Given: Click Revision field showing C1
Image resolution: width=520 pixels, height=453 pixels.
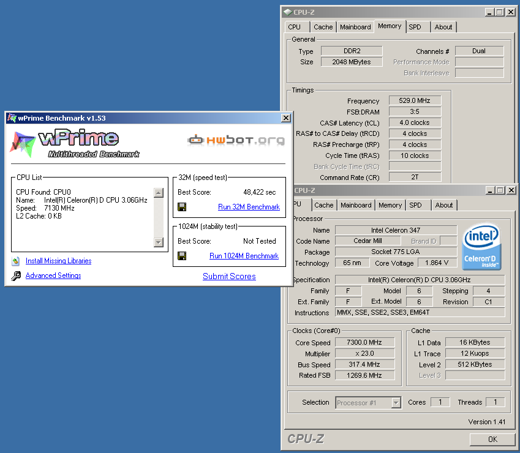Looking at the screenshot, I should click(x=489, y=302).
